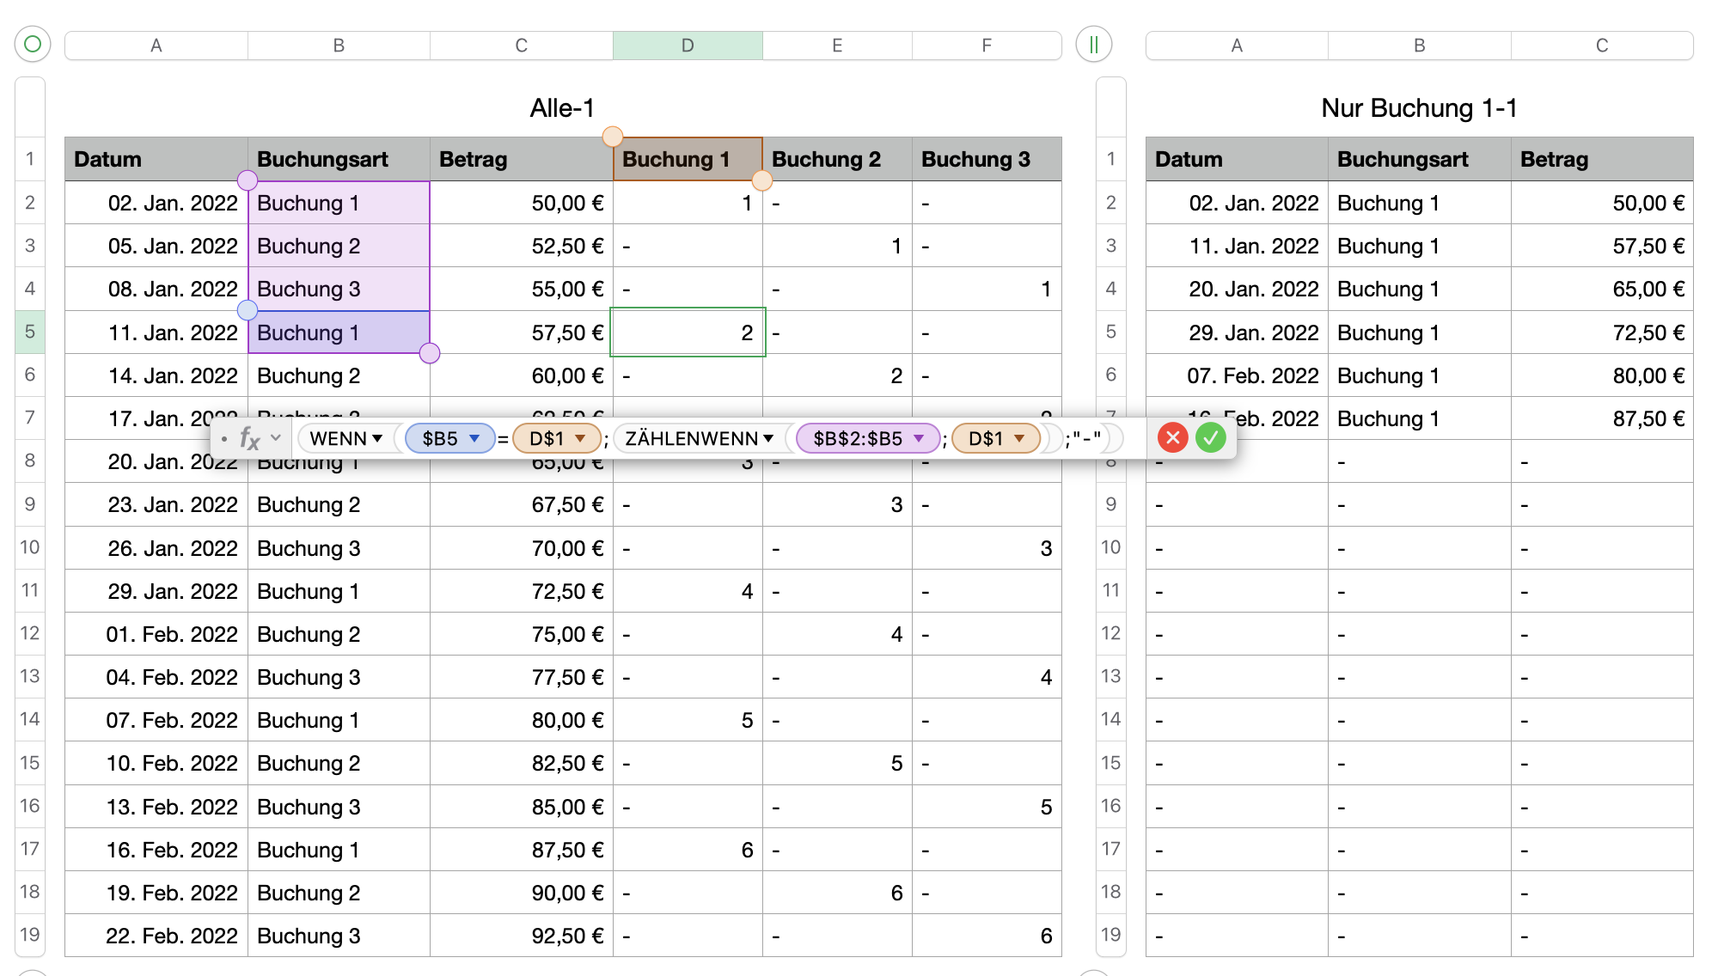Click the Alle-1 table title

(x=562, y=108)
